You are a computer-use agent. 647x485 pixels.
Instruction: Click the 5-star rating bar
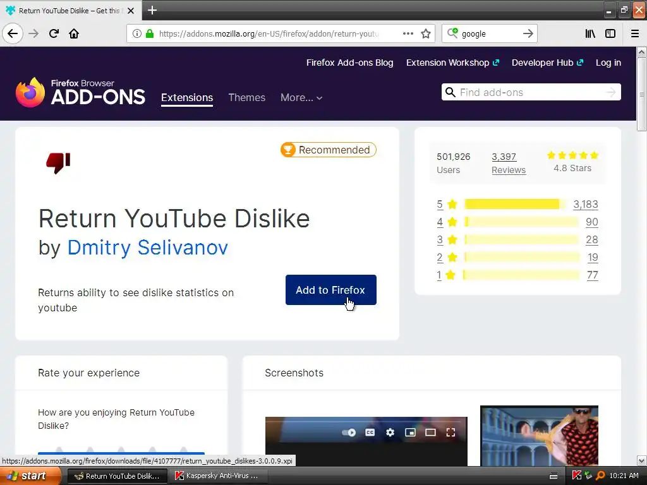pos(515,204)
